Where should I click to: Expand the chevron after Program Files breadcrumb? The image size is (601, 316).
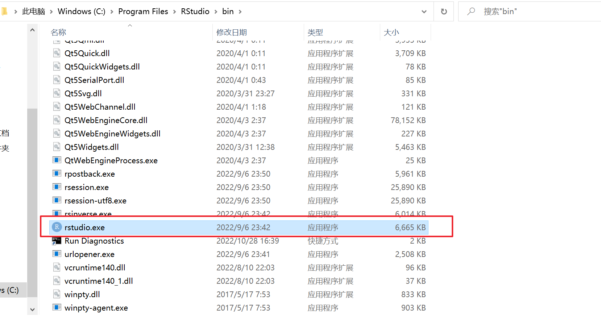[175, 12]
